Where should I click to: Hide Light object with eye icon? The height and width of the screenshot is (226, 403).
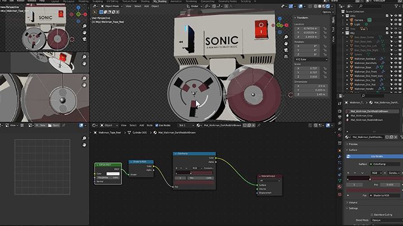[x=396, y=25]
